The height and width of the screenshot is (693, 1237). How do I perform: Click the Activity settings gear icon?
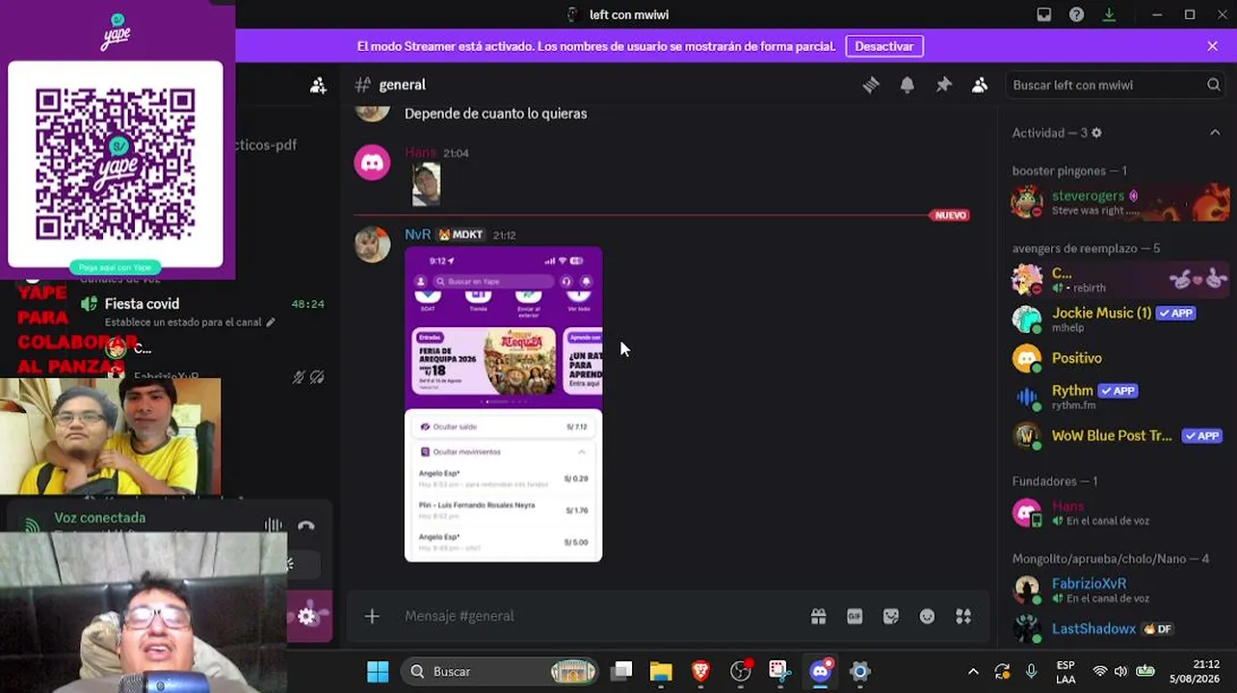pos(1096,133)
